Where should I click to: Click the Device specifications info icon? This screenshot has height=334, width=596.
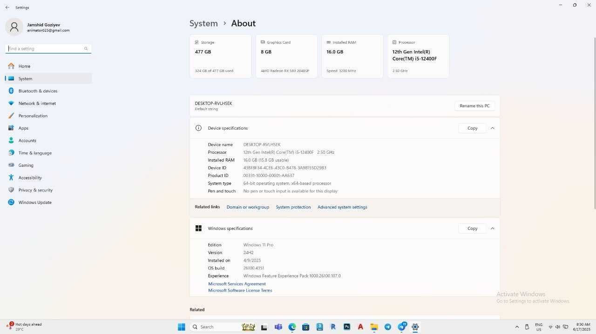click(x=198, y=128)
